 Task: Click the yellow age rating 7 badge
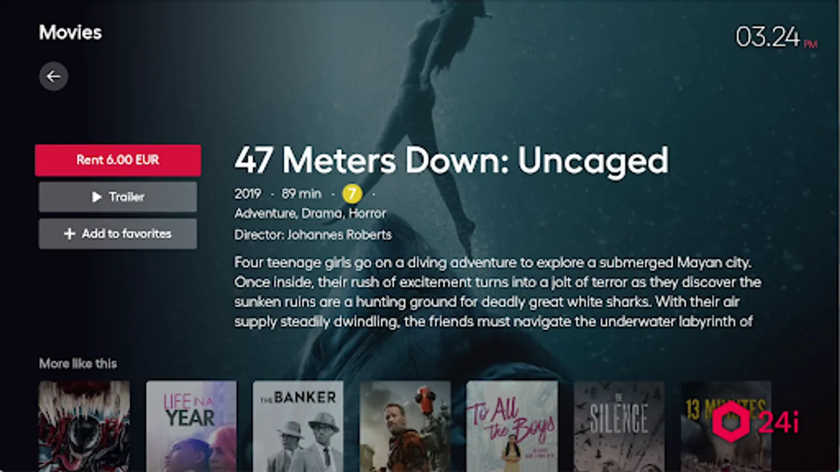pyautogui.click(x=352, y=194)
